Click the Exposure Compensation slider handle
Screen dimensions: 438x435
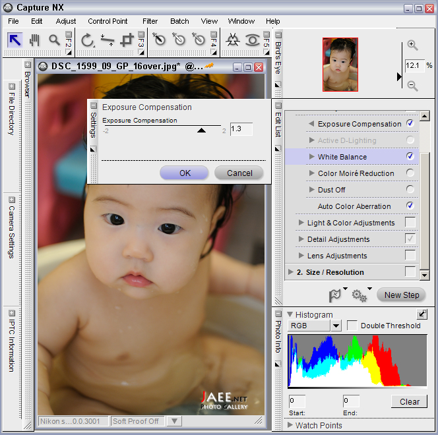[202, 130]
